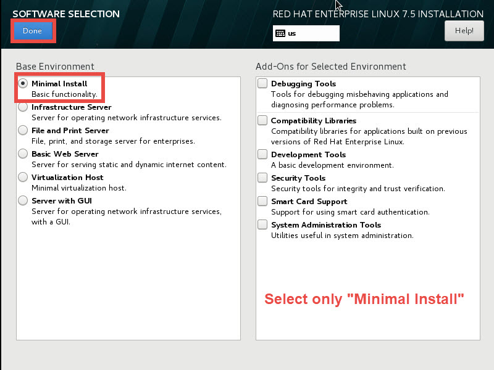Check Compatibility Libraries checkbox
Image resolution: width=494 pixels, height=370 pixels.
click(263, 120)
